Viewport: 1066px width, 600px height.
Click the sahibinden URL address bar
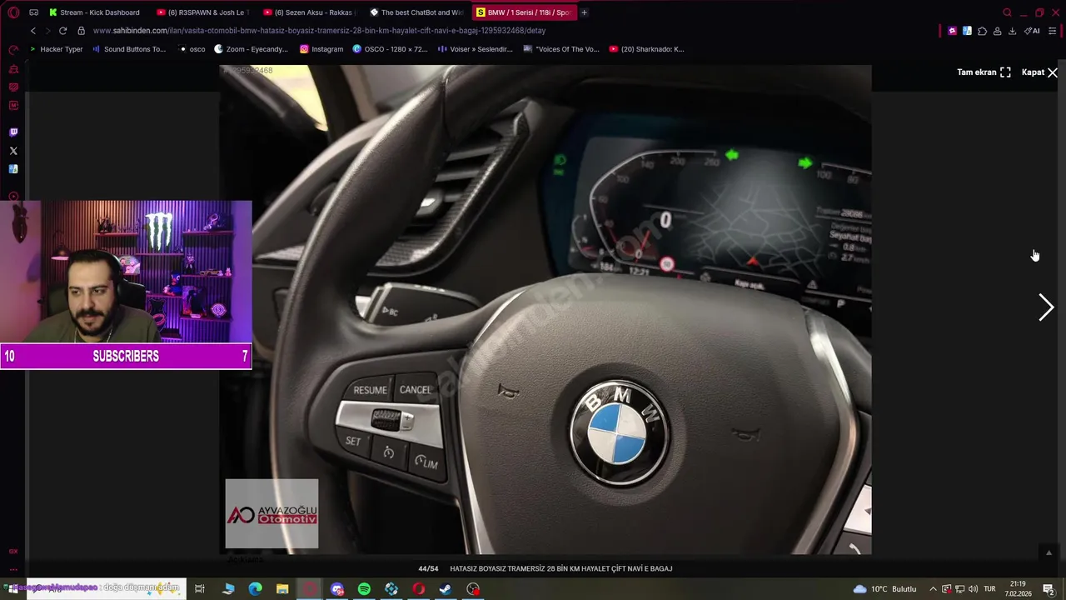[x=319, y=31]
